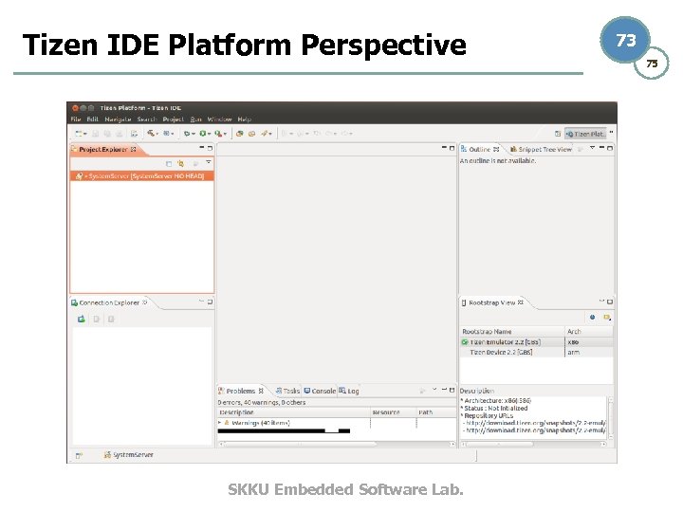The image size is (683, 512).
Task: Select the SystemServer project row
Action: tap(142, 176)
